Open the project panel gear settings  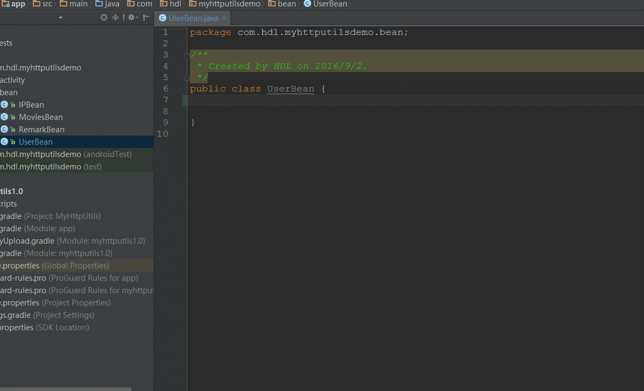pos(131,18)
